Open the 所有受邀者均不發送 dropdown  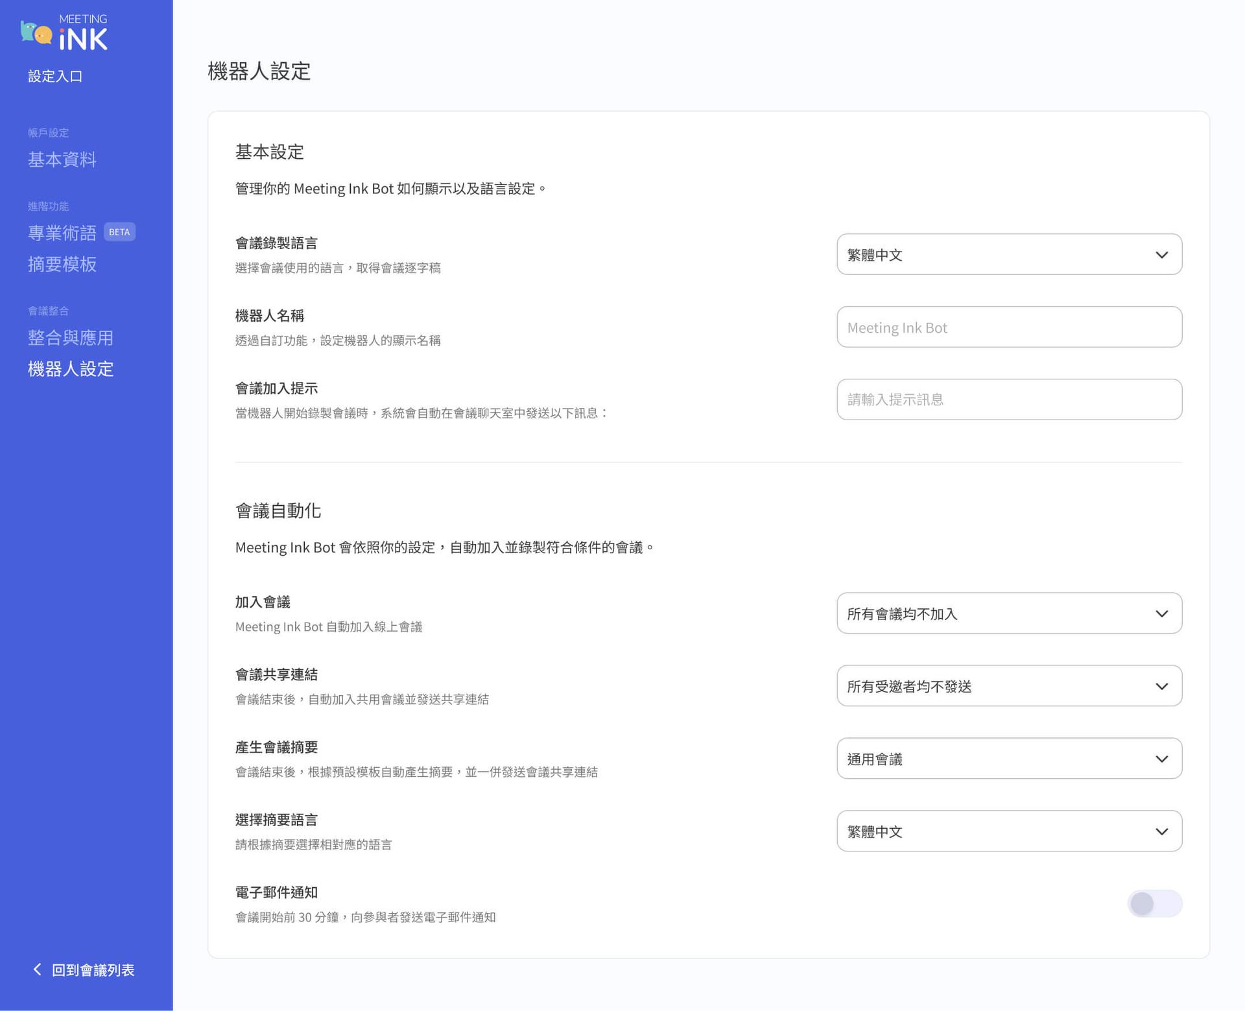tap(1009, 685)
